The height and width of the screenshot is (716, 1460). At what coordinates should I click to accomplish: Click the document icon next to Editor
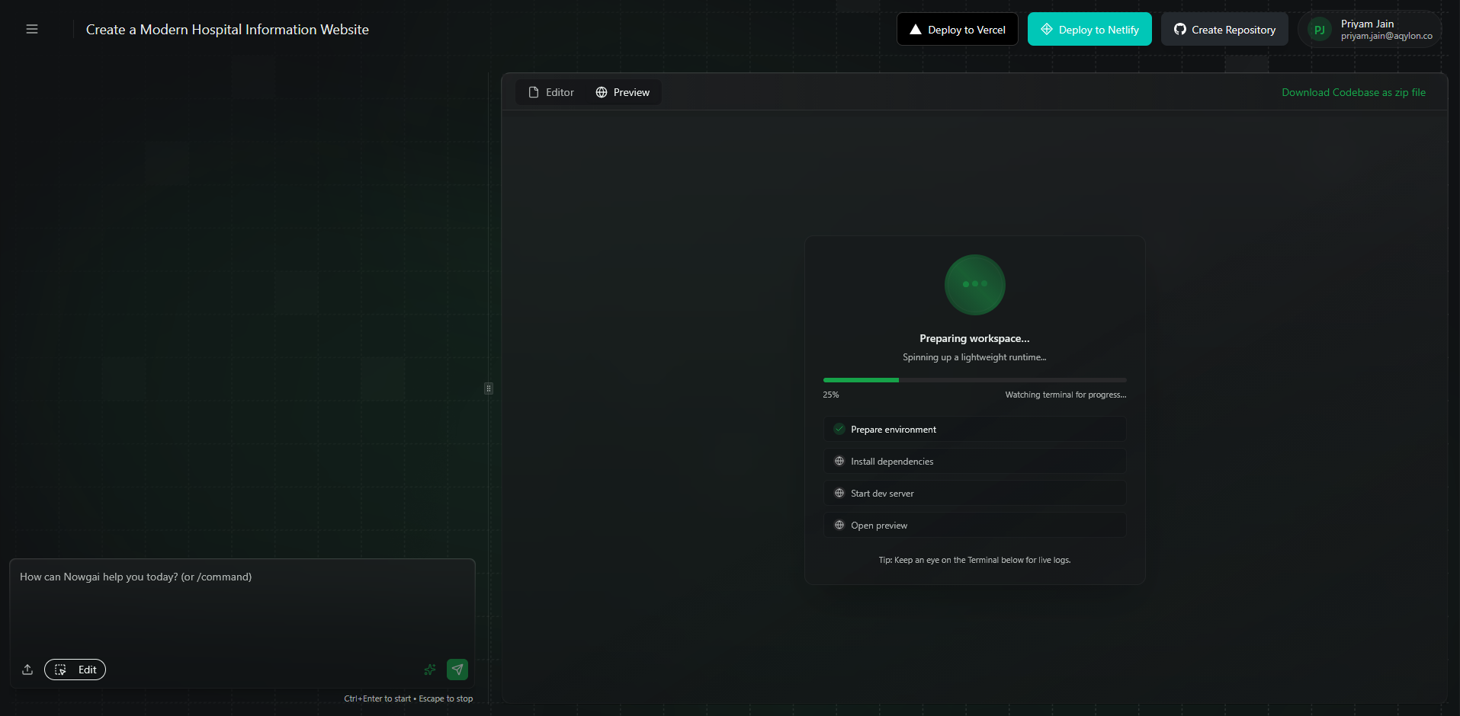(532, 91)
